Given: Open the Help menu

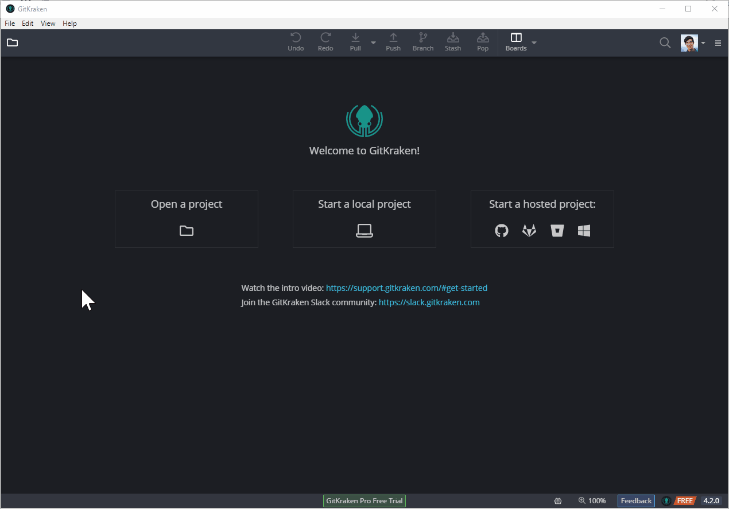Looking at the screenshot, I should tap(69, 24).
